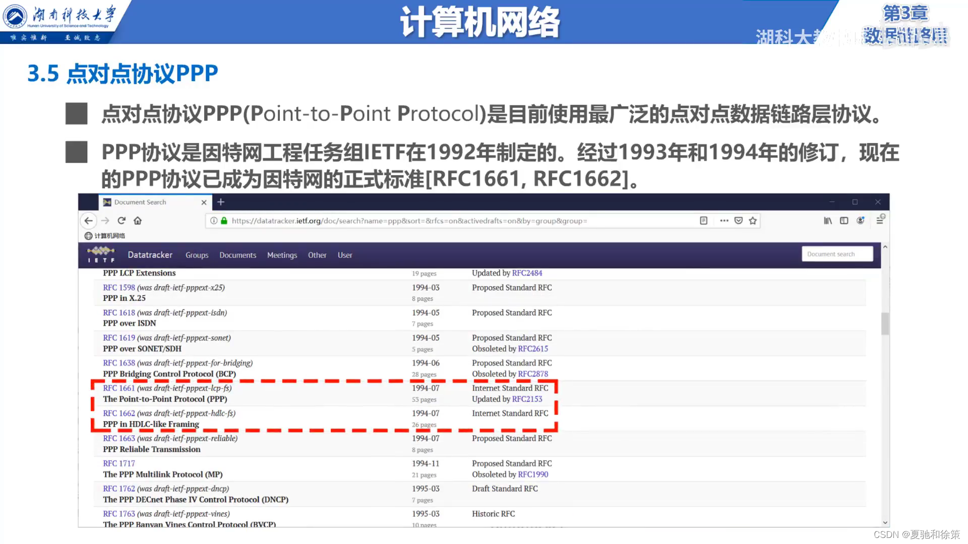
Task: Click the browser back navigation icon
Action: pyautogui.click(x=89, y=221)
